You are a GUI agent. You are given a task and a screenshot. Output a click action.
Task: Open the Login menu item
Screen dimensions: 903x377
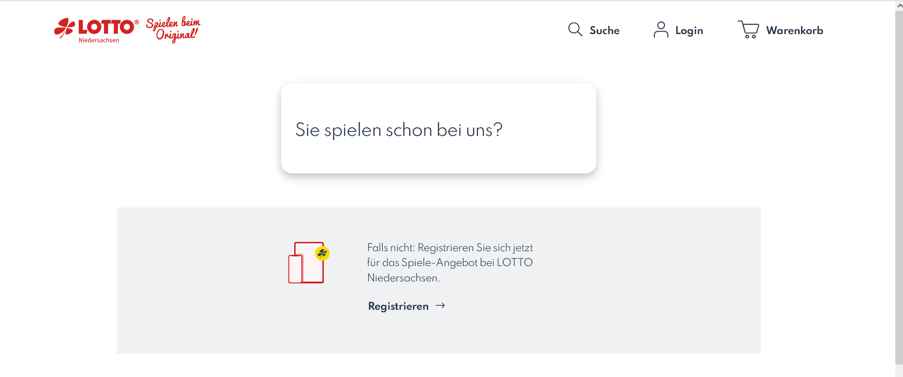point(689,31)
